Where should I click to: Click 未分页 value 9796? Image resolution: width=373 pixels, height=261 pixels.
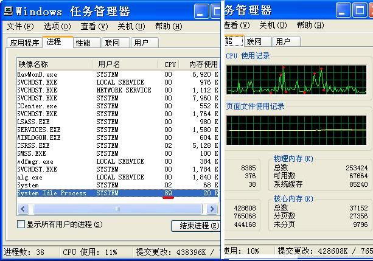coord(360,224)
